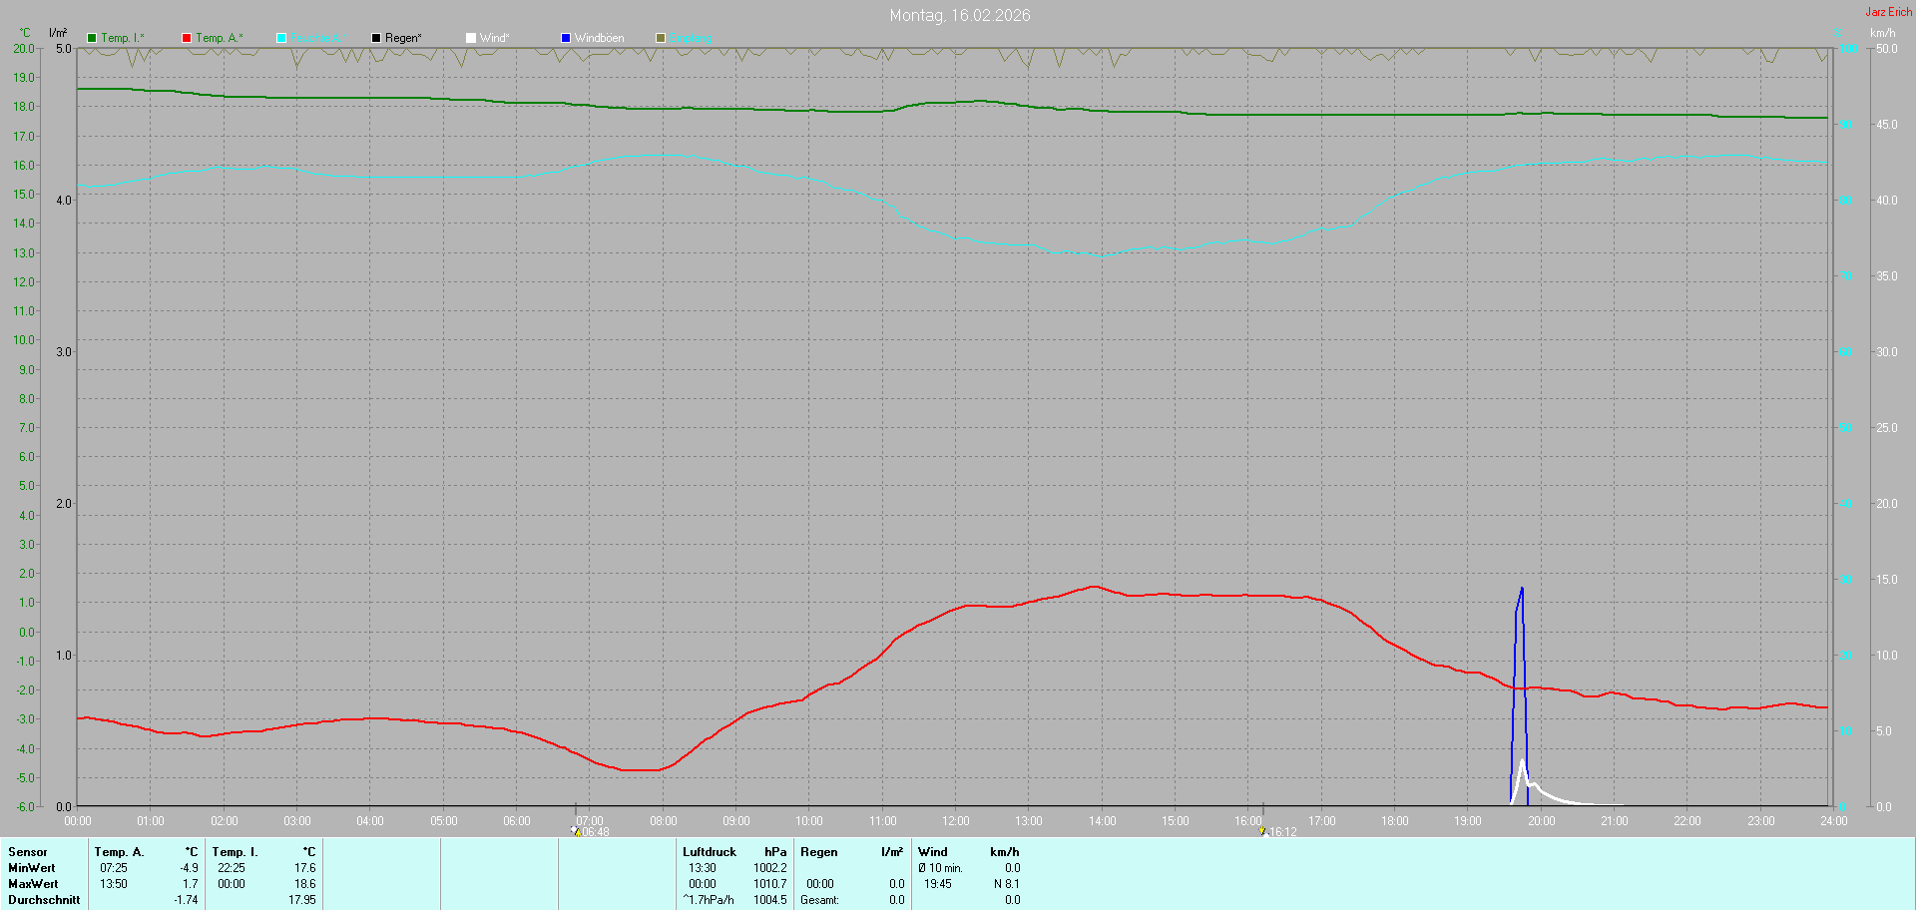Select the 'Wind*' legend label
This screenshot has width=1916, height=910.
click(x=495, y=38)
